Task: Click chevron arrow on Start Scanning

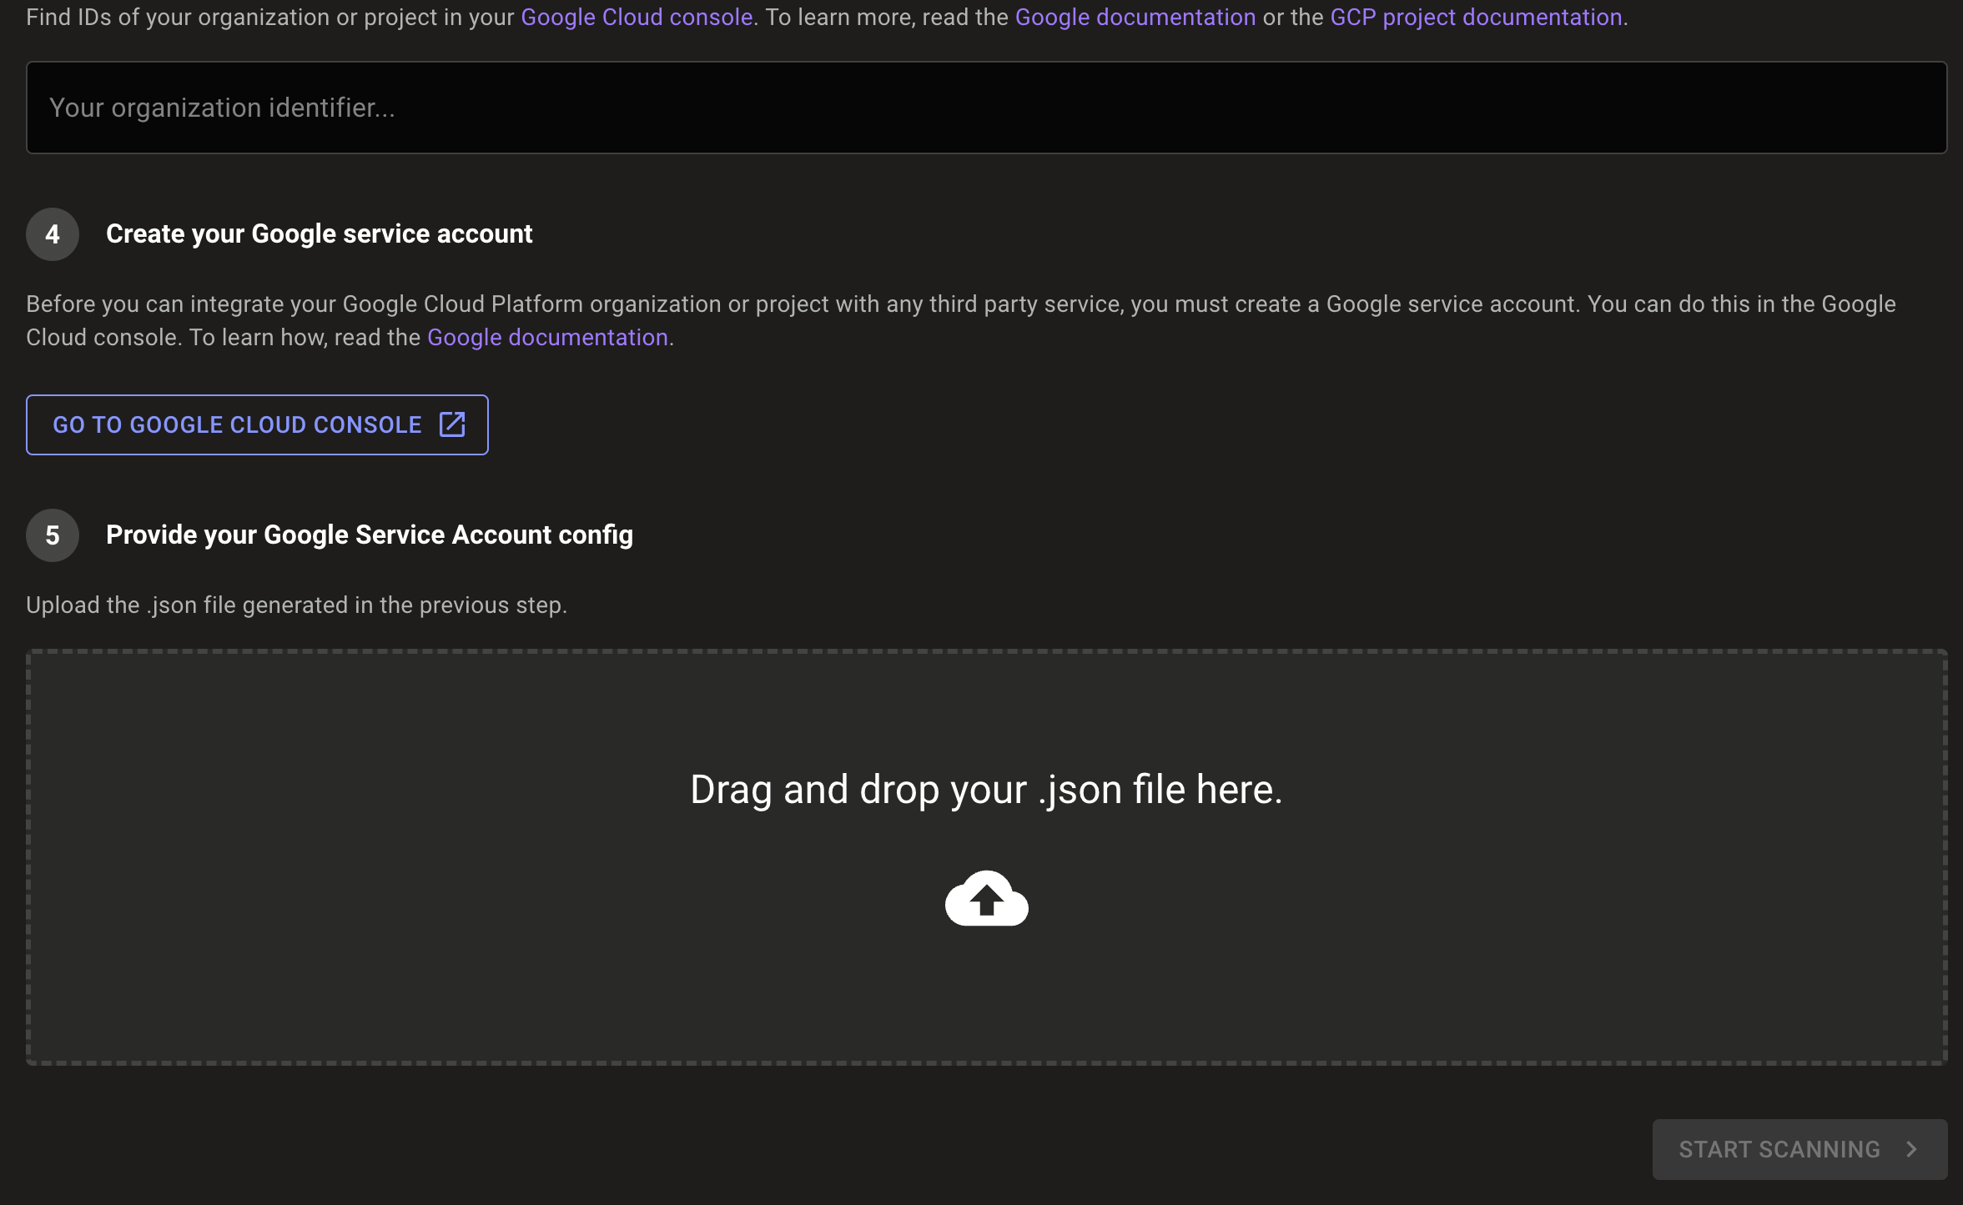Action: point(1911,1149)
